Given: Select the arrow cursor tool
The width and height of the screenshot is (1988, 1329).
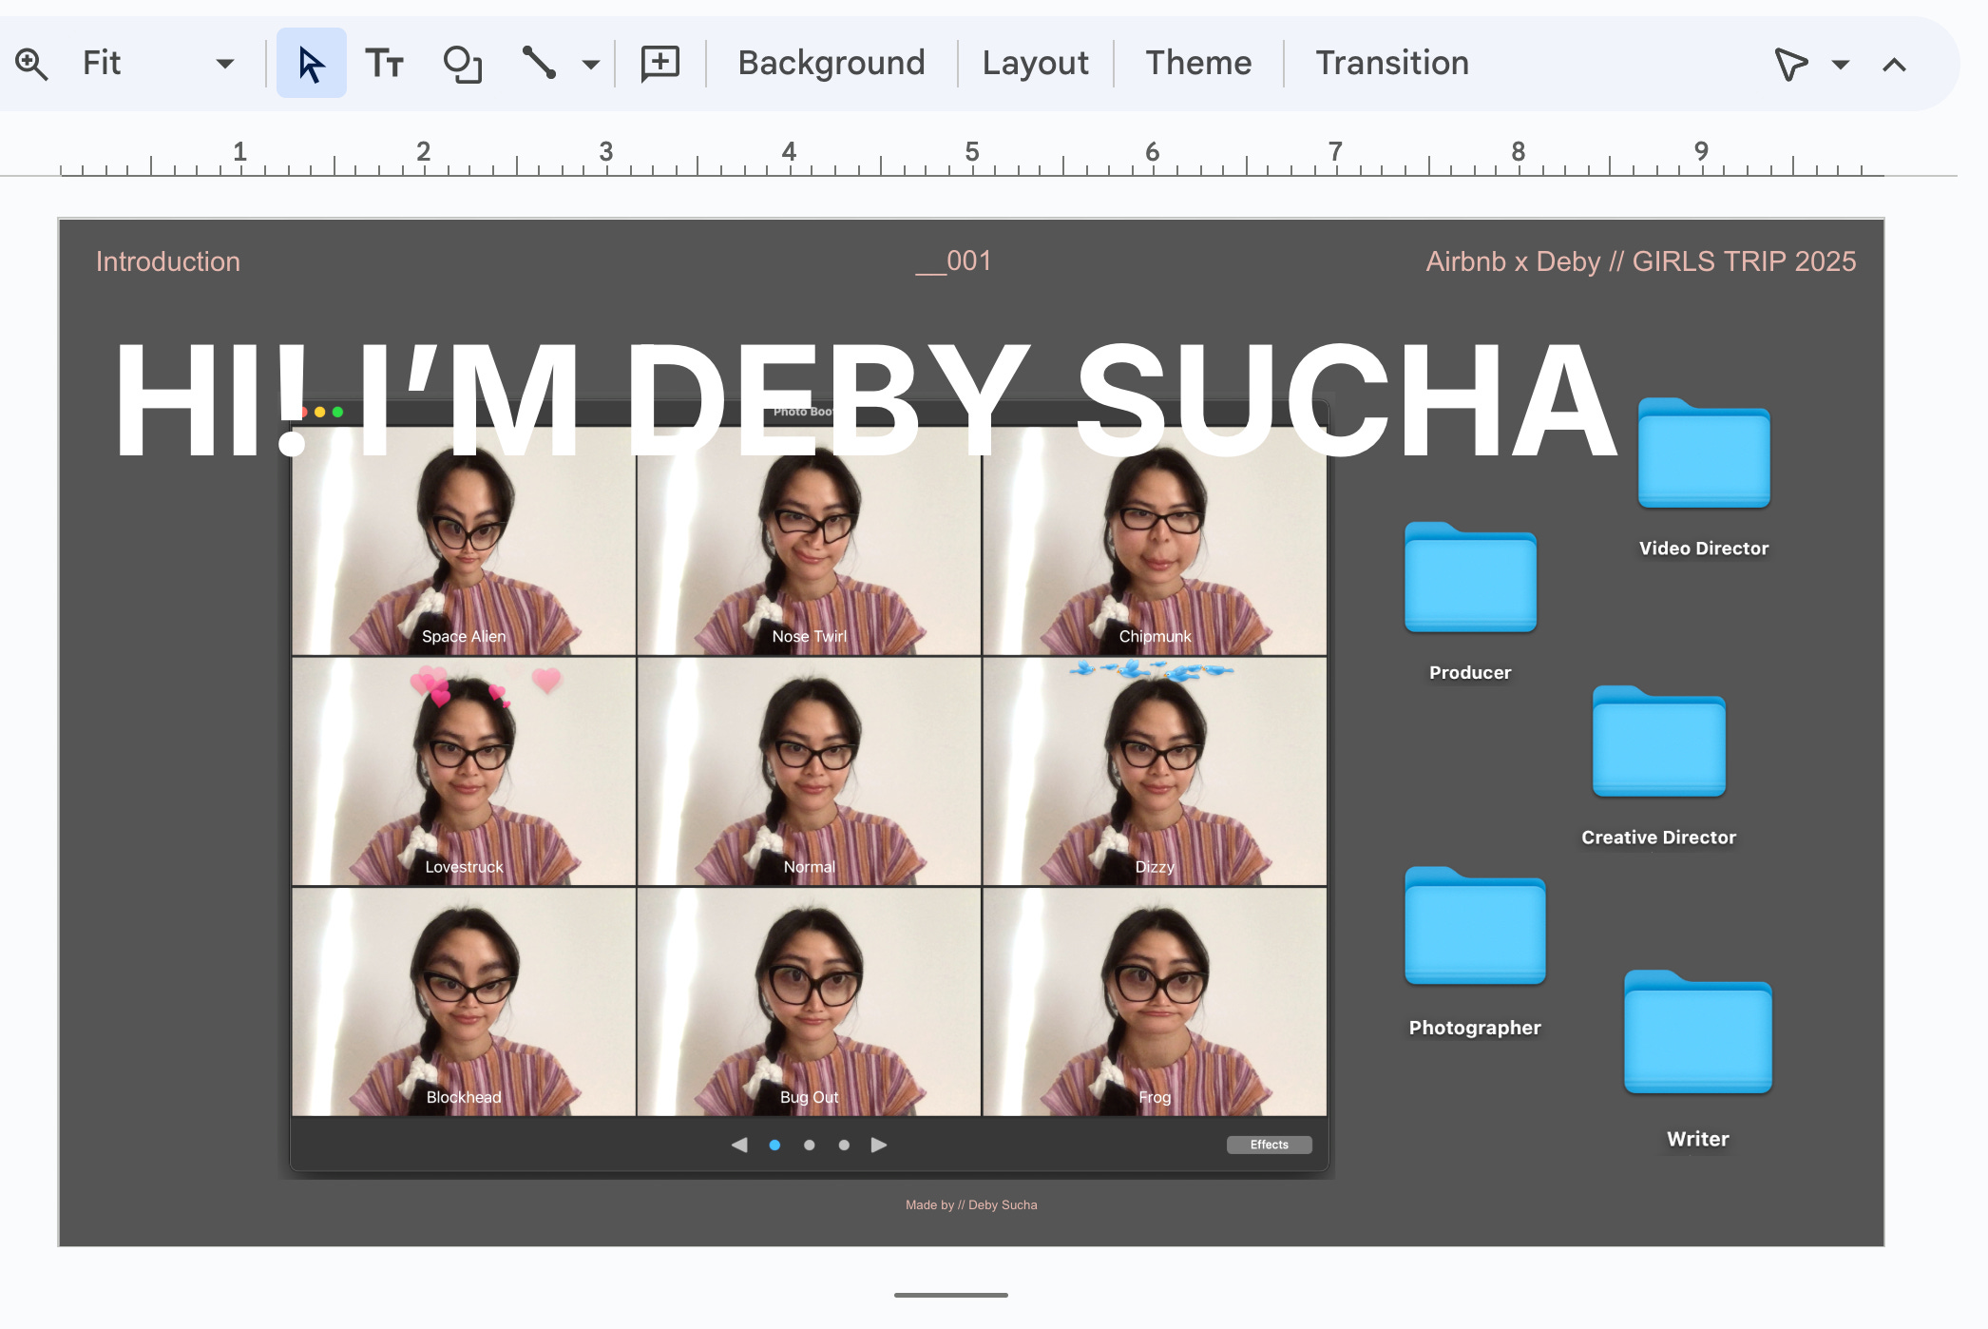Looking at the screenshot, I should [311, 64].
